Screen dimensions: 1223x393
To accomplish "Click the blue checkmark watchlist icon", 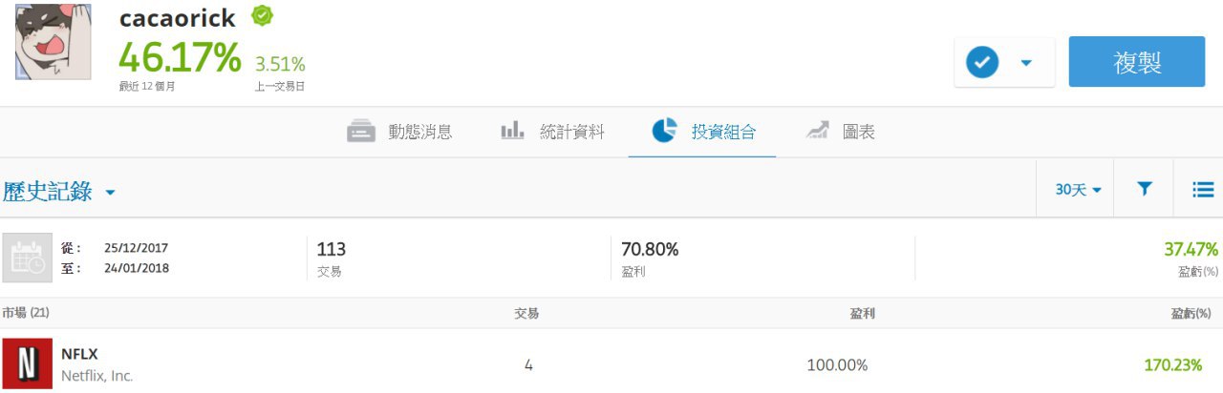I will pyautogui.click(x=982, y=63).
